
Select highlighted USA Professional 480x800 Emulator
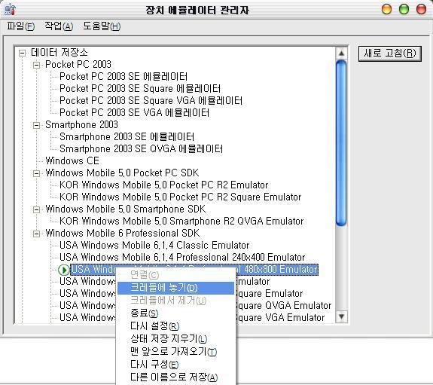click(x=194, y=270)
